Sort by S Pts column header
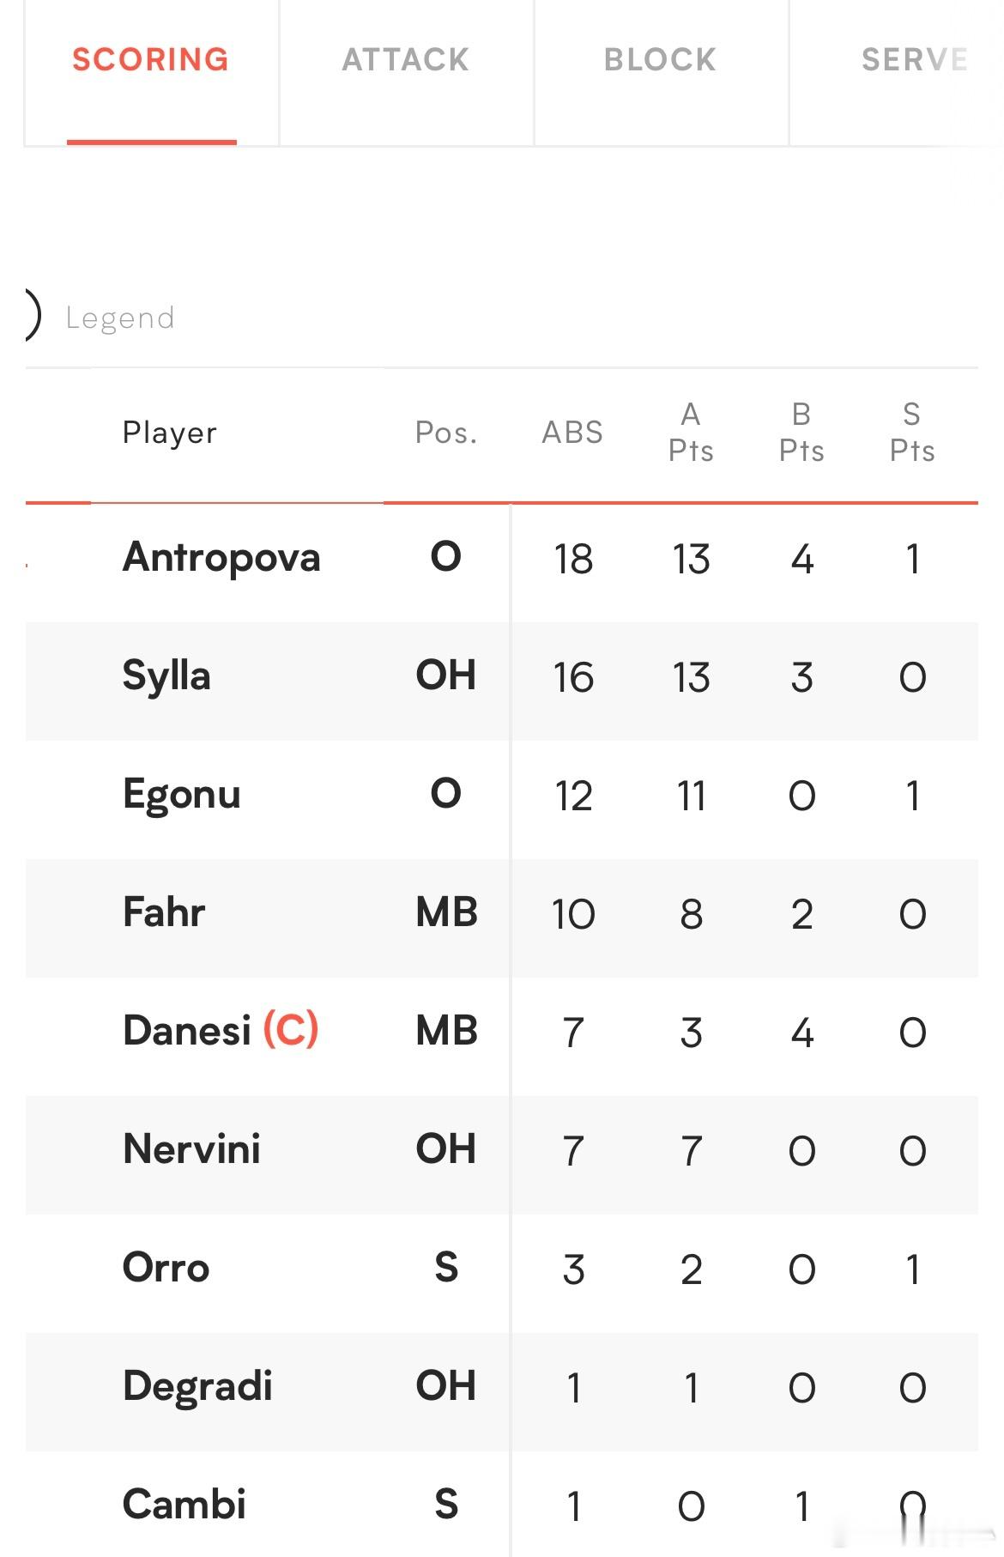Viewport: 1004px width, 1557px height. tap(912, 432)
